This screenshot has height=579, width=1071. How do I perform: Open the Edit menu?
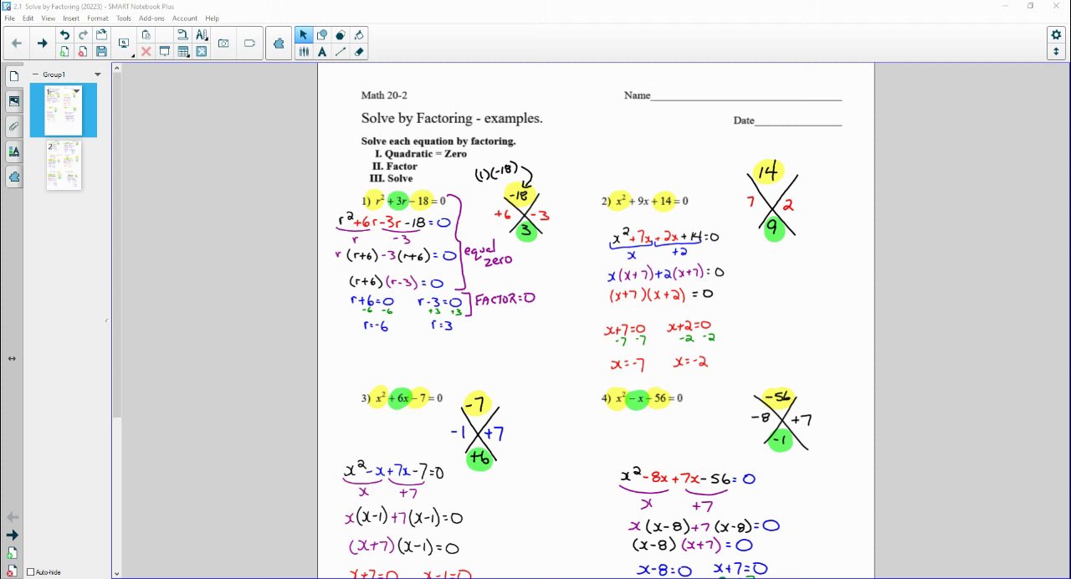(x=28, y=18)
